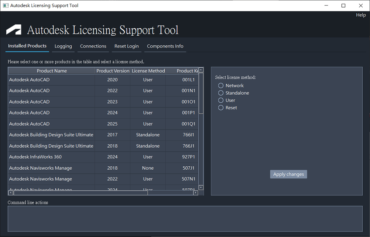The width and height of the screenshot is (370, 237).
Task: Click the License Method column header
Action: [x=148, y=71]
